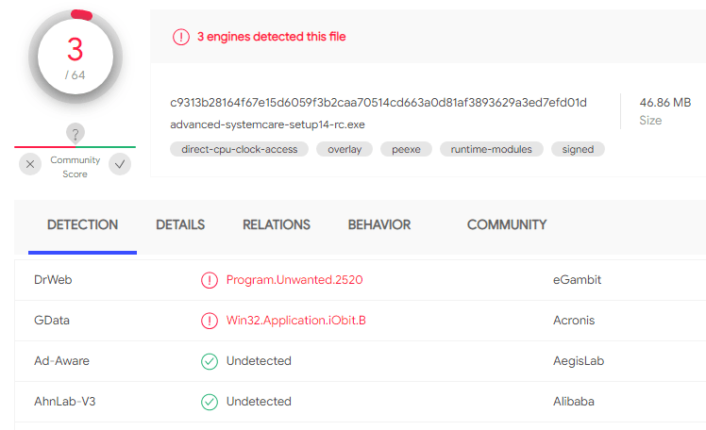Click the overlay tag

click(x=344, y=149)
